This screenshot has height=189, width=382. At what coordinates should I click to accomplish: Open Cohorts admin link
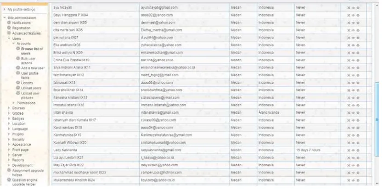[27, 83]
